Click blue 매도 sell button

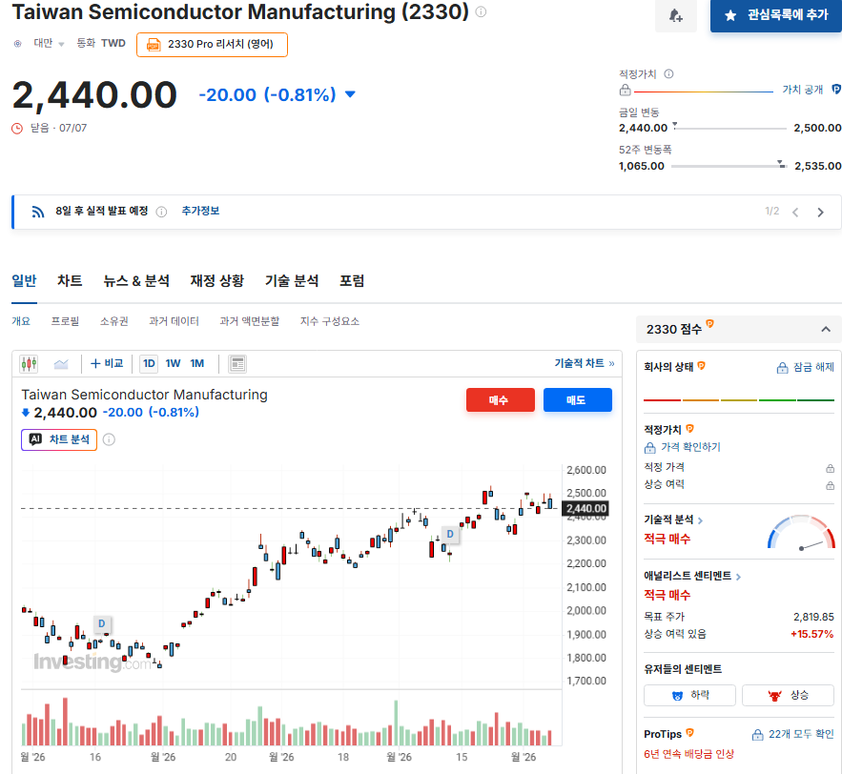point(578,400)
